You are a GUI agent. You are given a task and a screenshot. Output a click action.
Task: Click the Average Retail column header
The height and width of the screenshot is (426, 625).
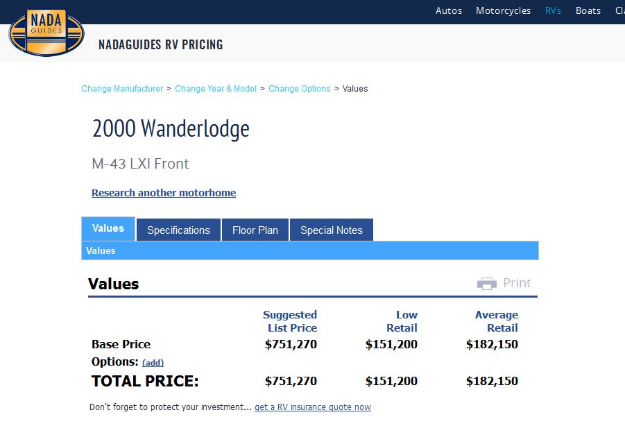(x=497, y=321)
